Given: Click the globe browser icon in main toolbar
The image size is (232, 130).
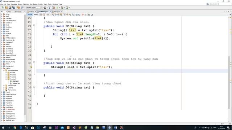Looking at the screenshot, I should pos(45,8).
